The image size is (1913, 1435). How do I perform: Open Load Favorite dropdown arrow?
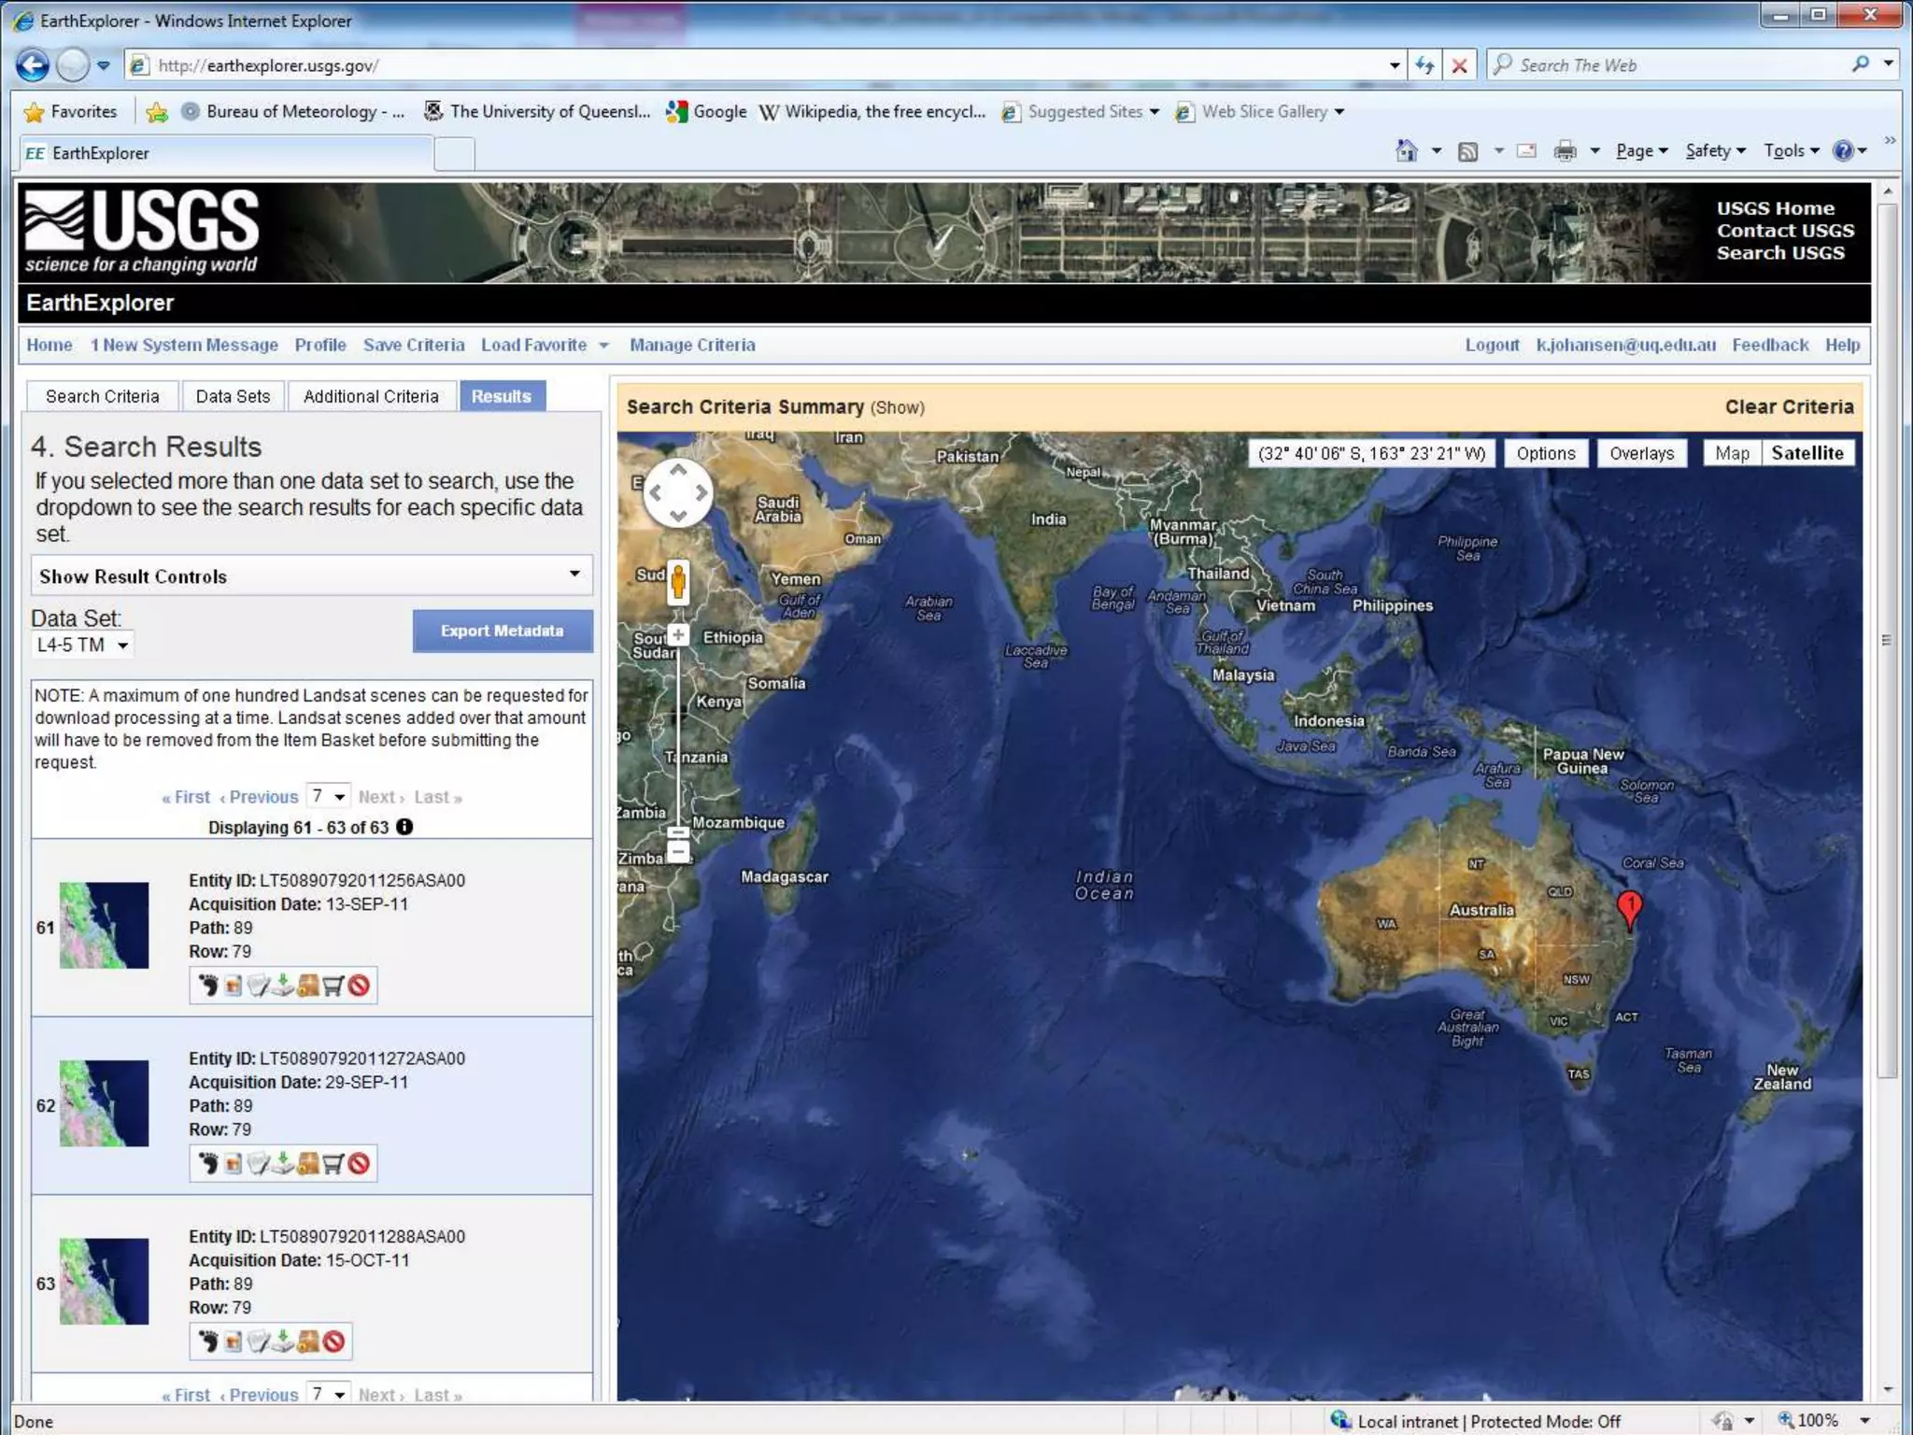(x=603, y=346)
